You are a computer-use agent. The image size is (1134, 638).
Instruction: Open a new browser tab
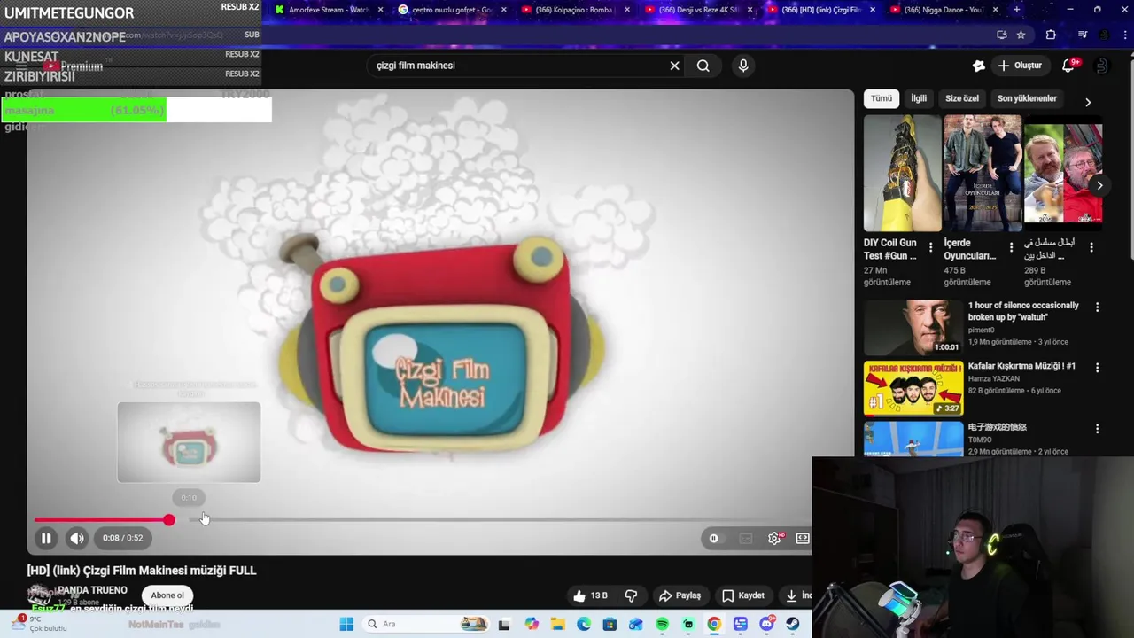tap(1016, 10)
